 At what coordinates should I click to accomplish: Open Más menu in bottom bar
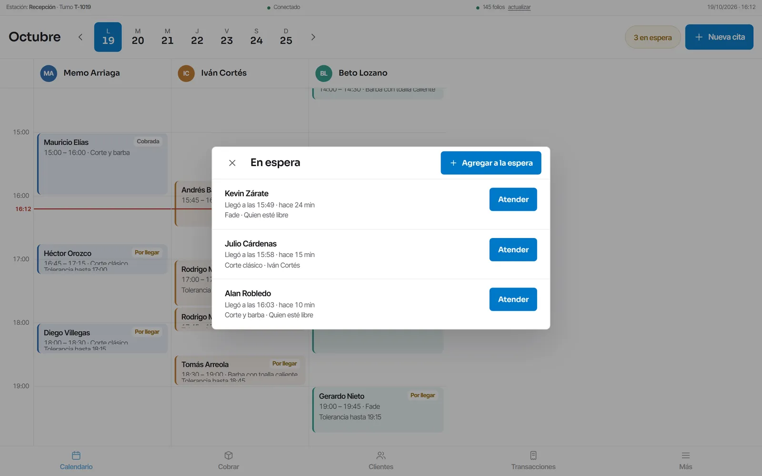tap(686, 461)
